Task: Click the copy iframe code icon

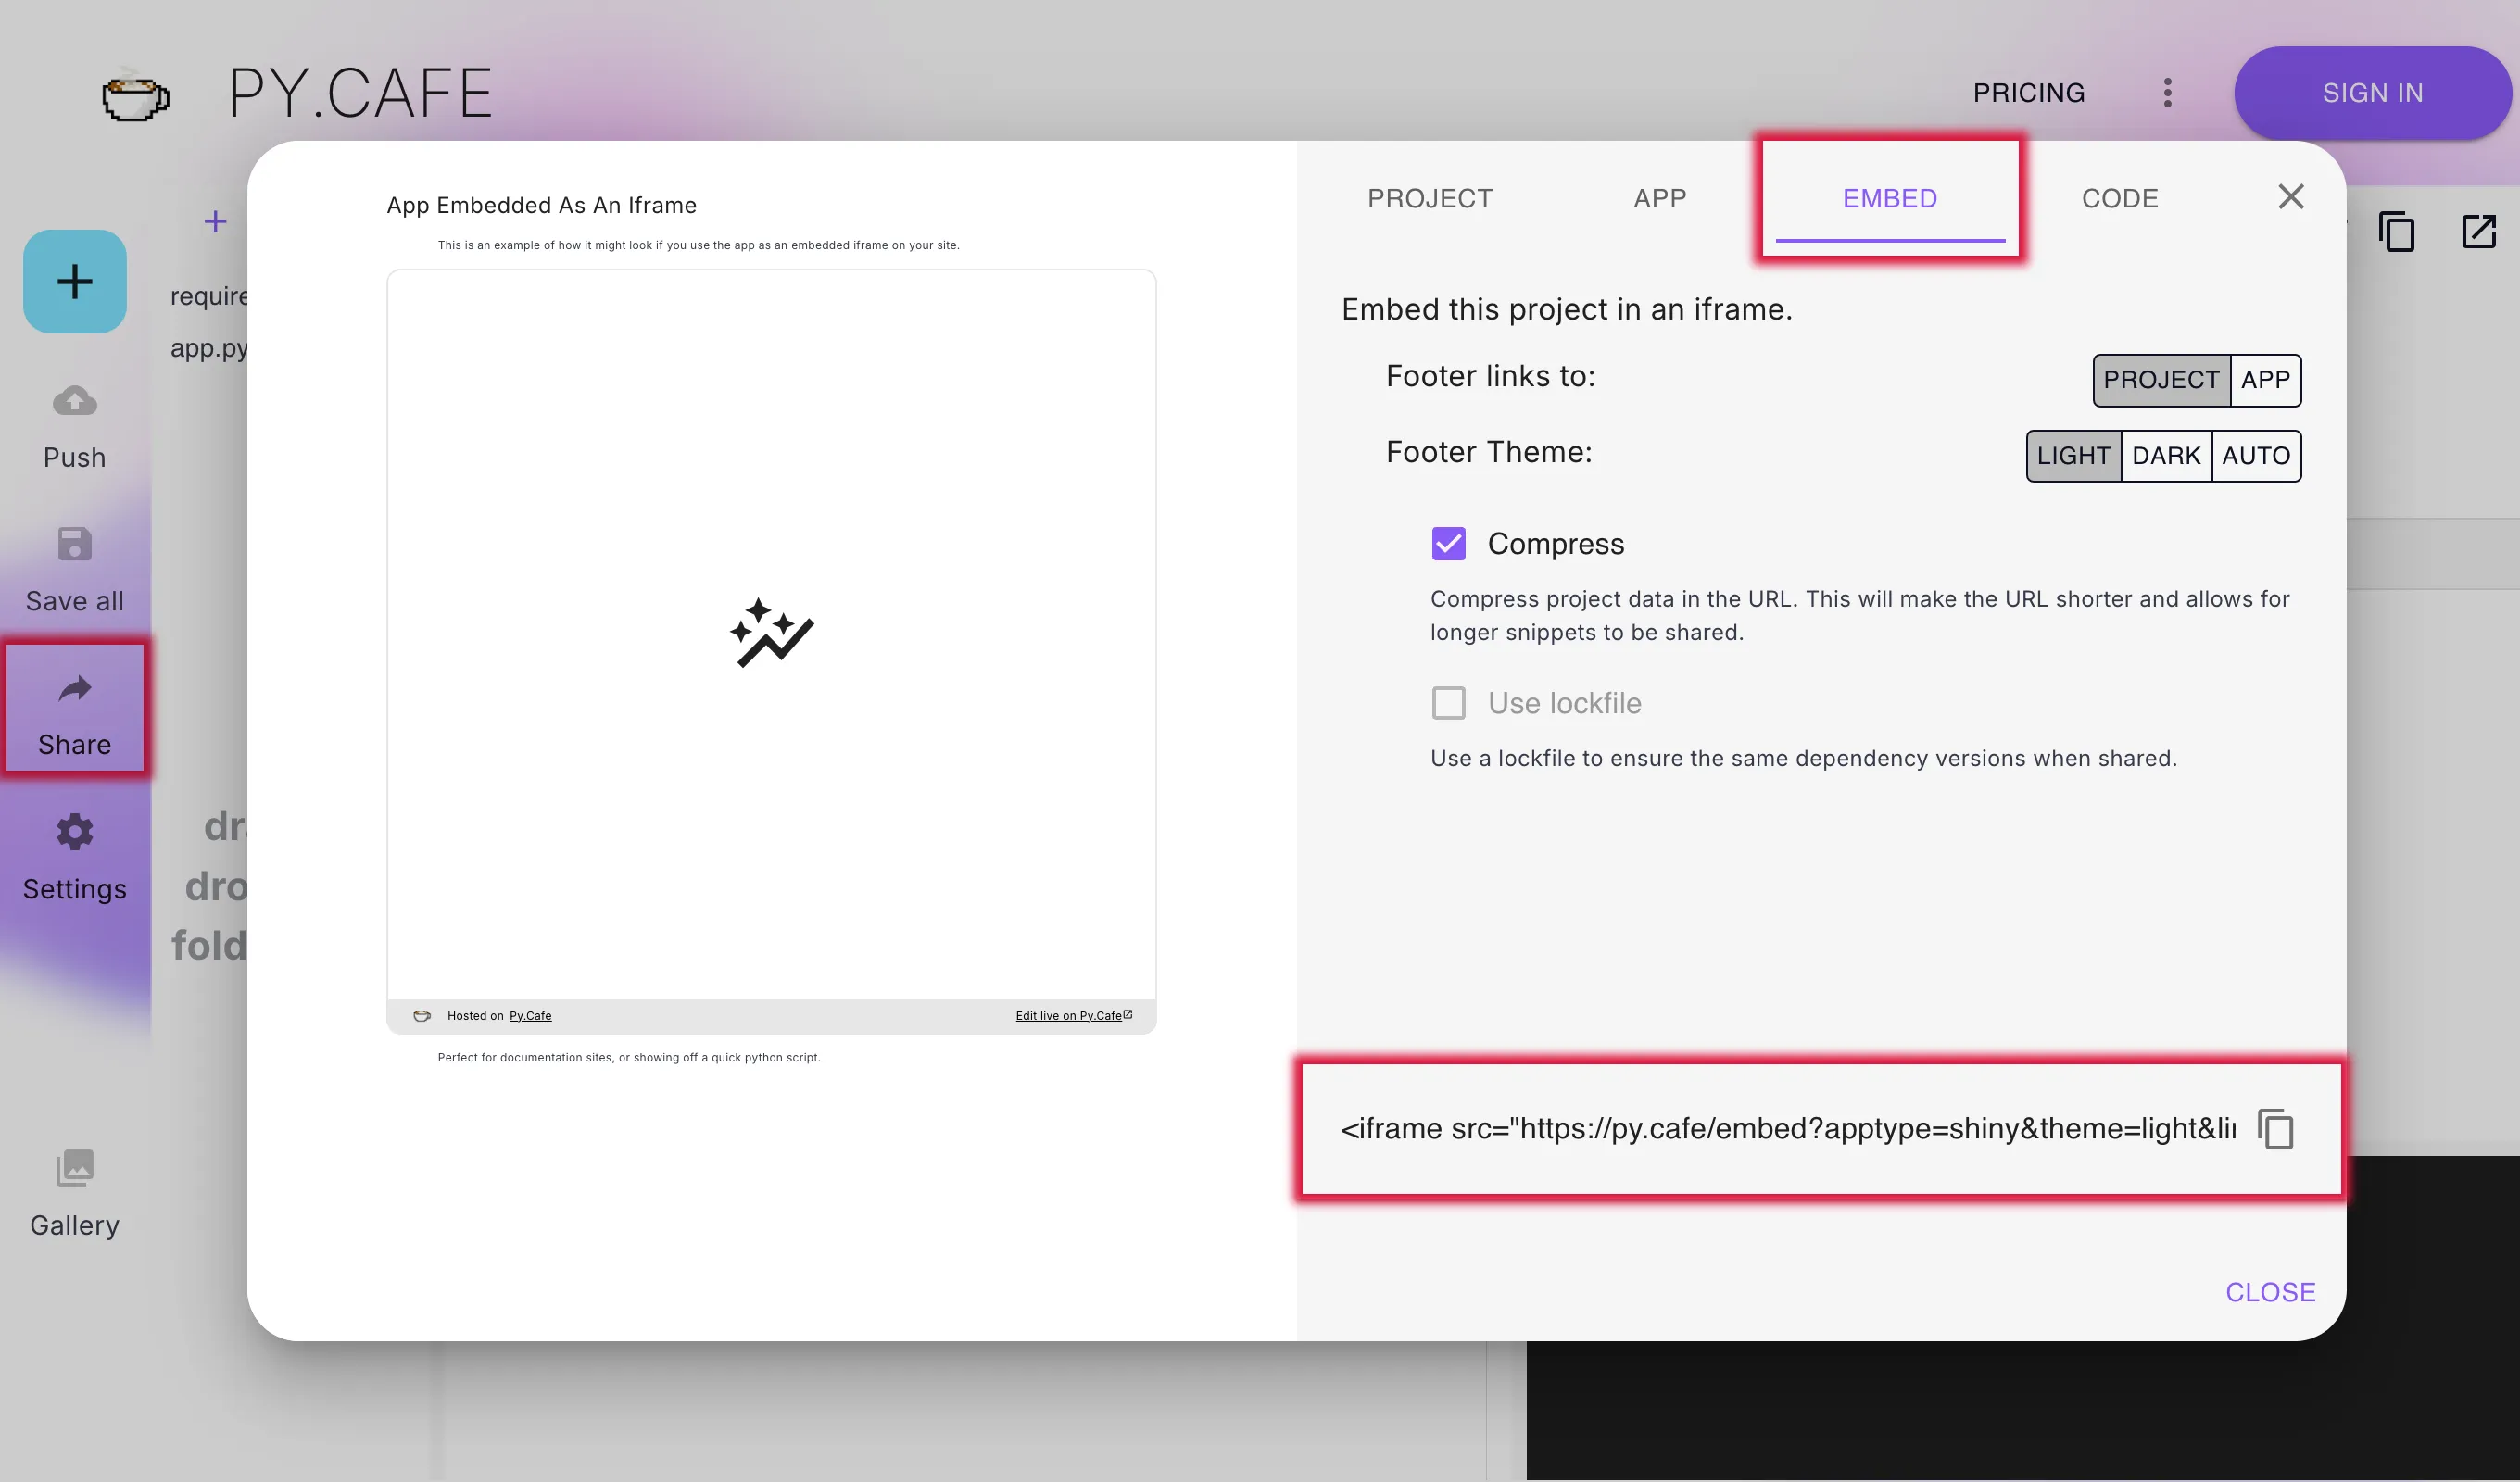Action: (2276, 1127)
